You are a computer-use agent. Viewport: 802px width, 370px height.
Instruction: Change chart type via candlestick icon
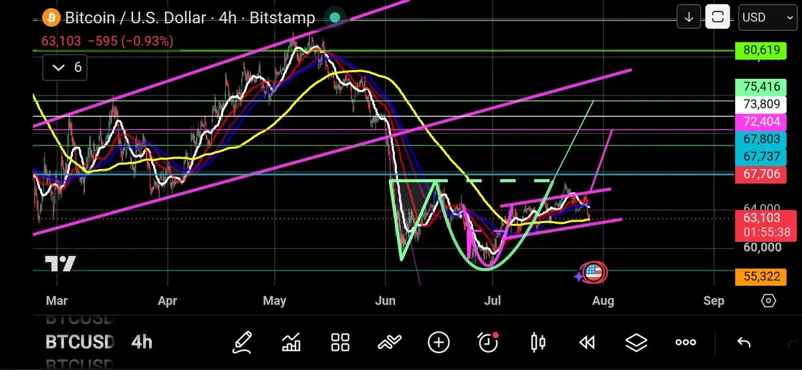click(x=537, y=343)
